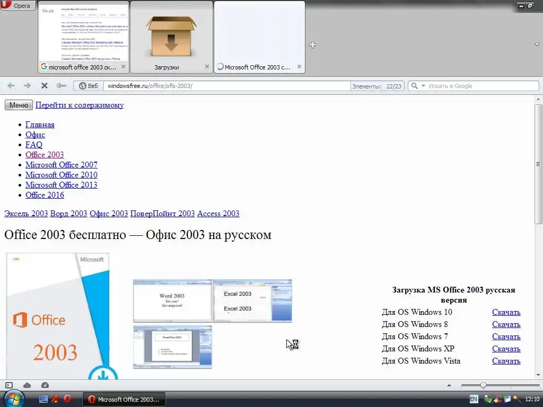
Task: Open the Microsoft Office 2007 link
Action: point(62,164)
